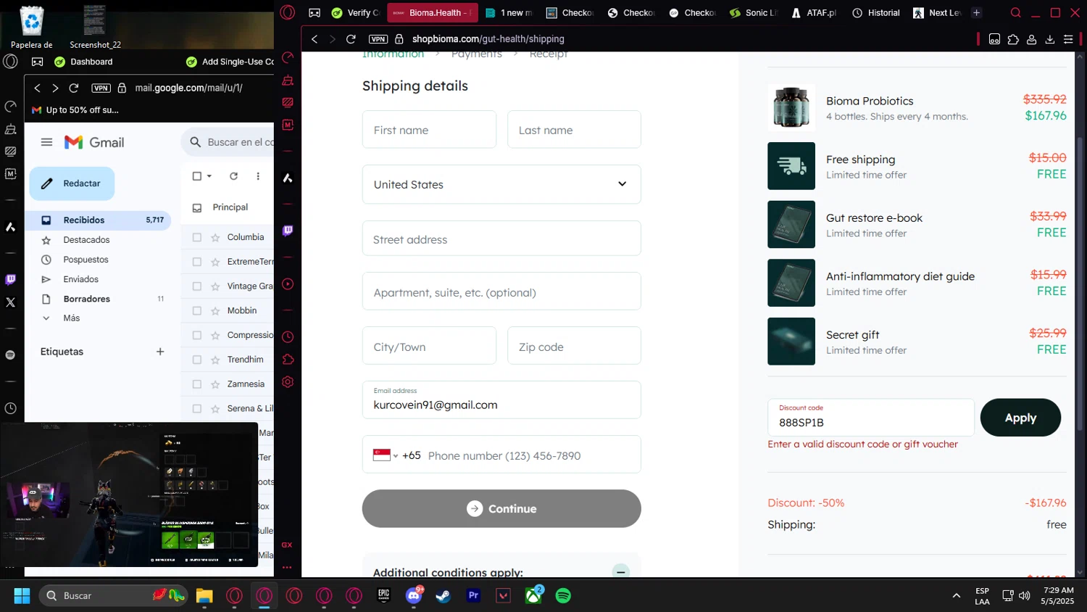This screenshot has height=612, width=1087.
Task: Click the Continue button
Action: coord(501,508)
